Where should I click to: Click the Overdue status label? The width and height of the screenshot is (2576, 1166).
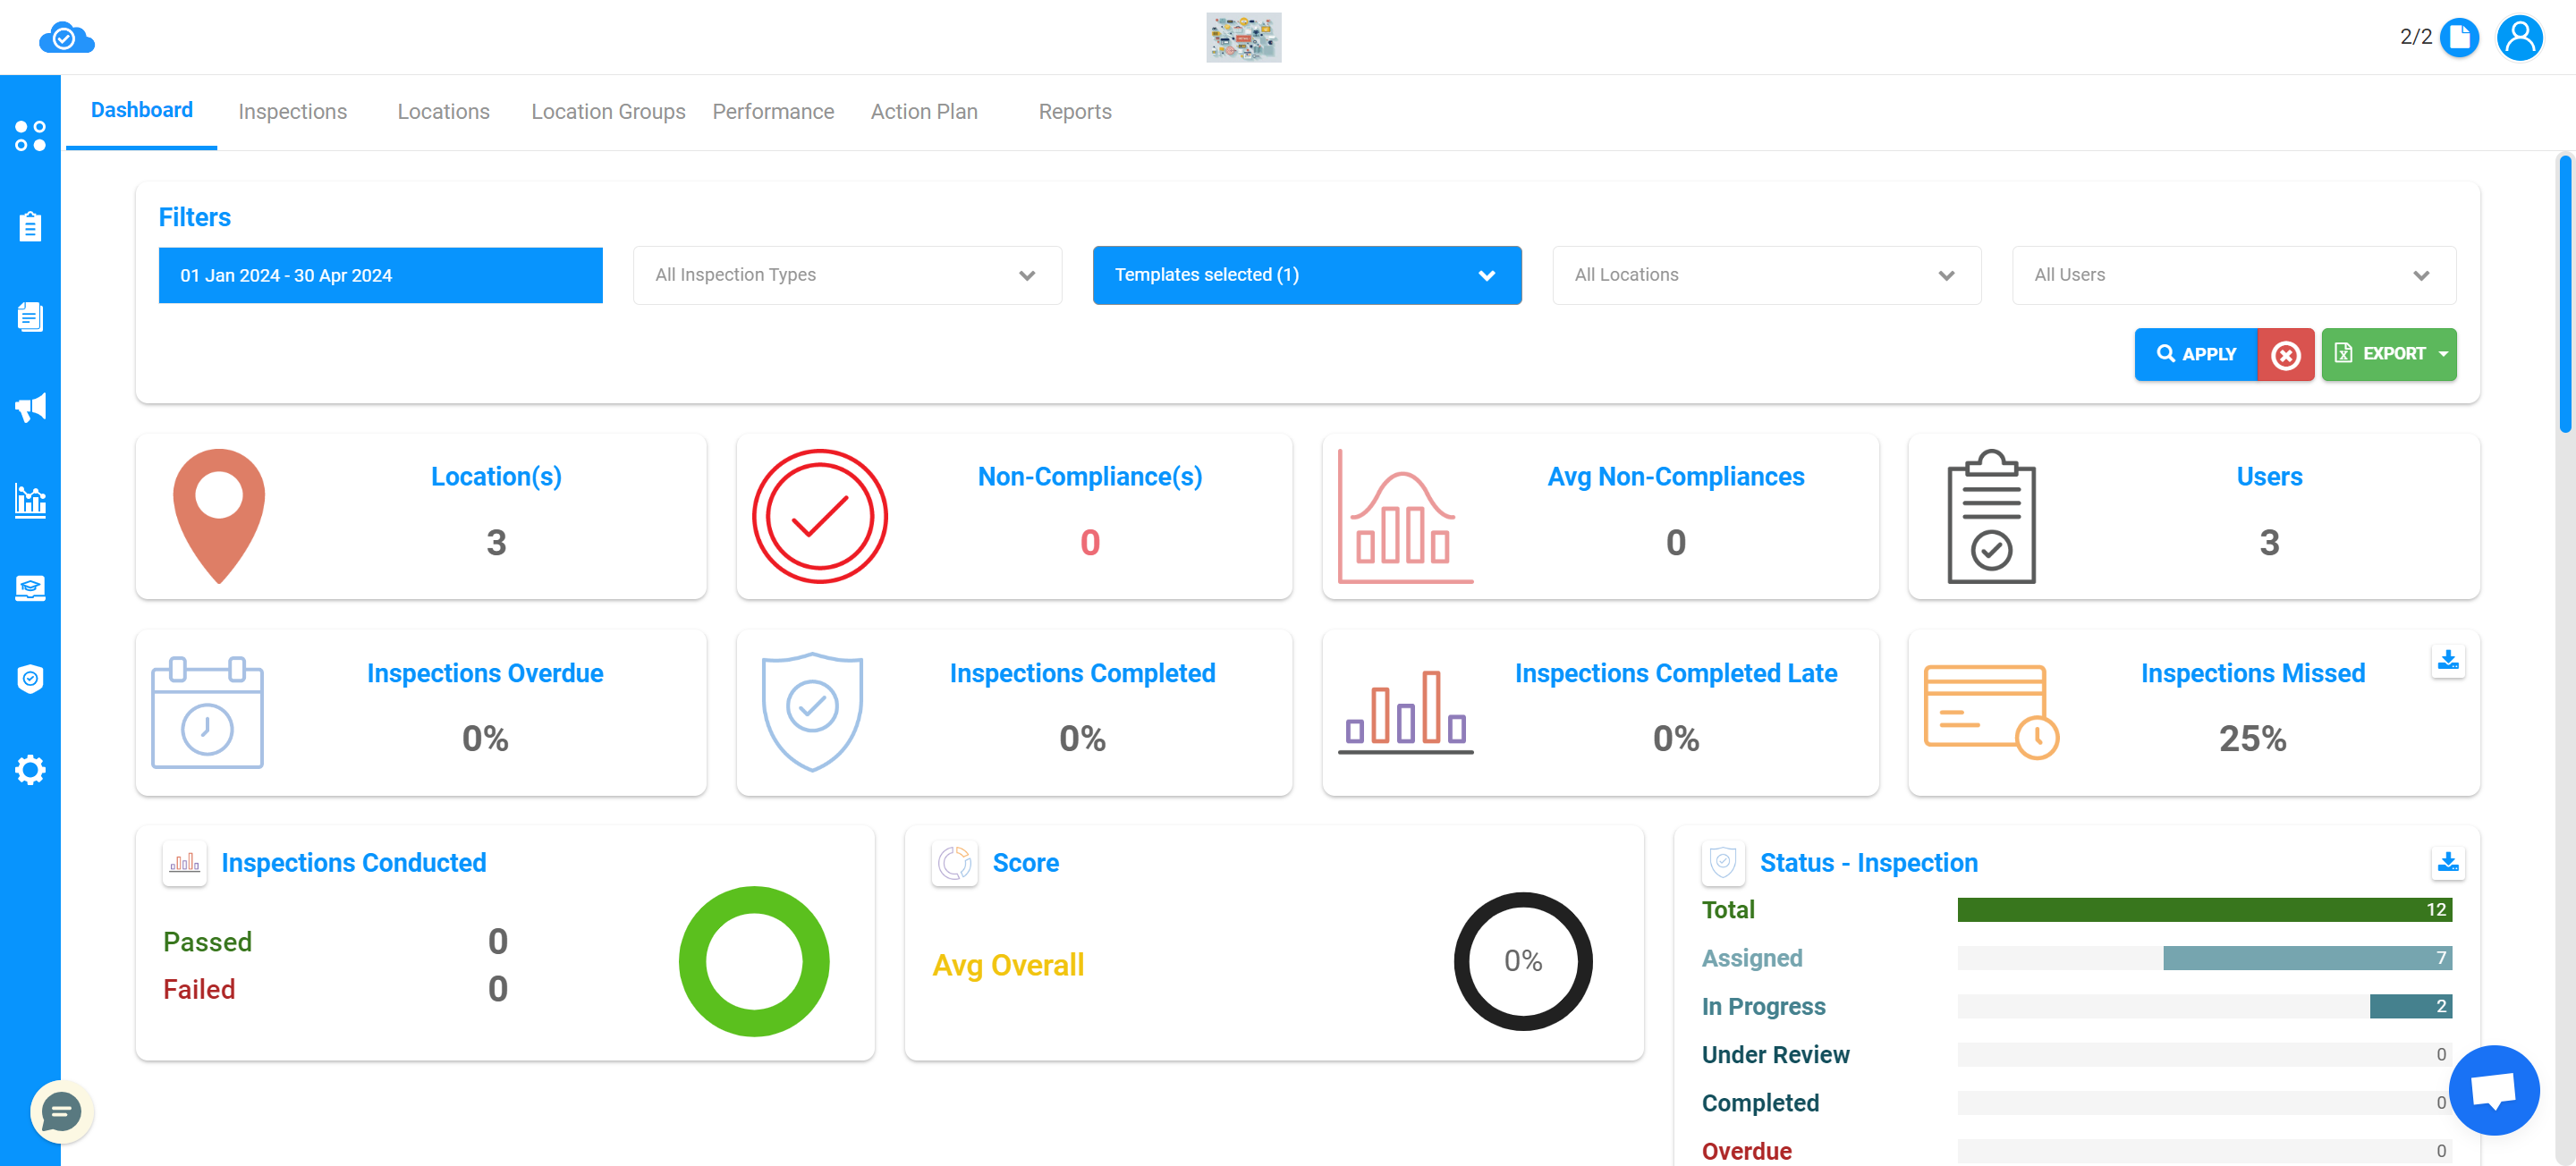pos(1746,1151)
